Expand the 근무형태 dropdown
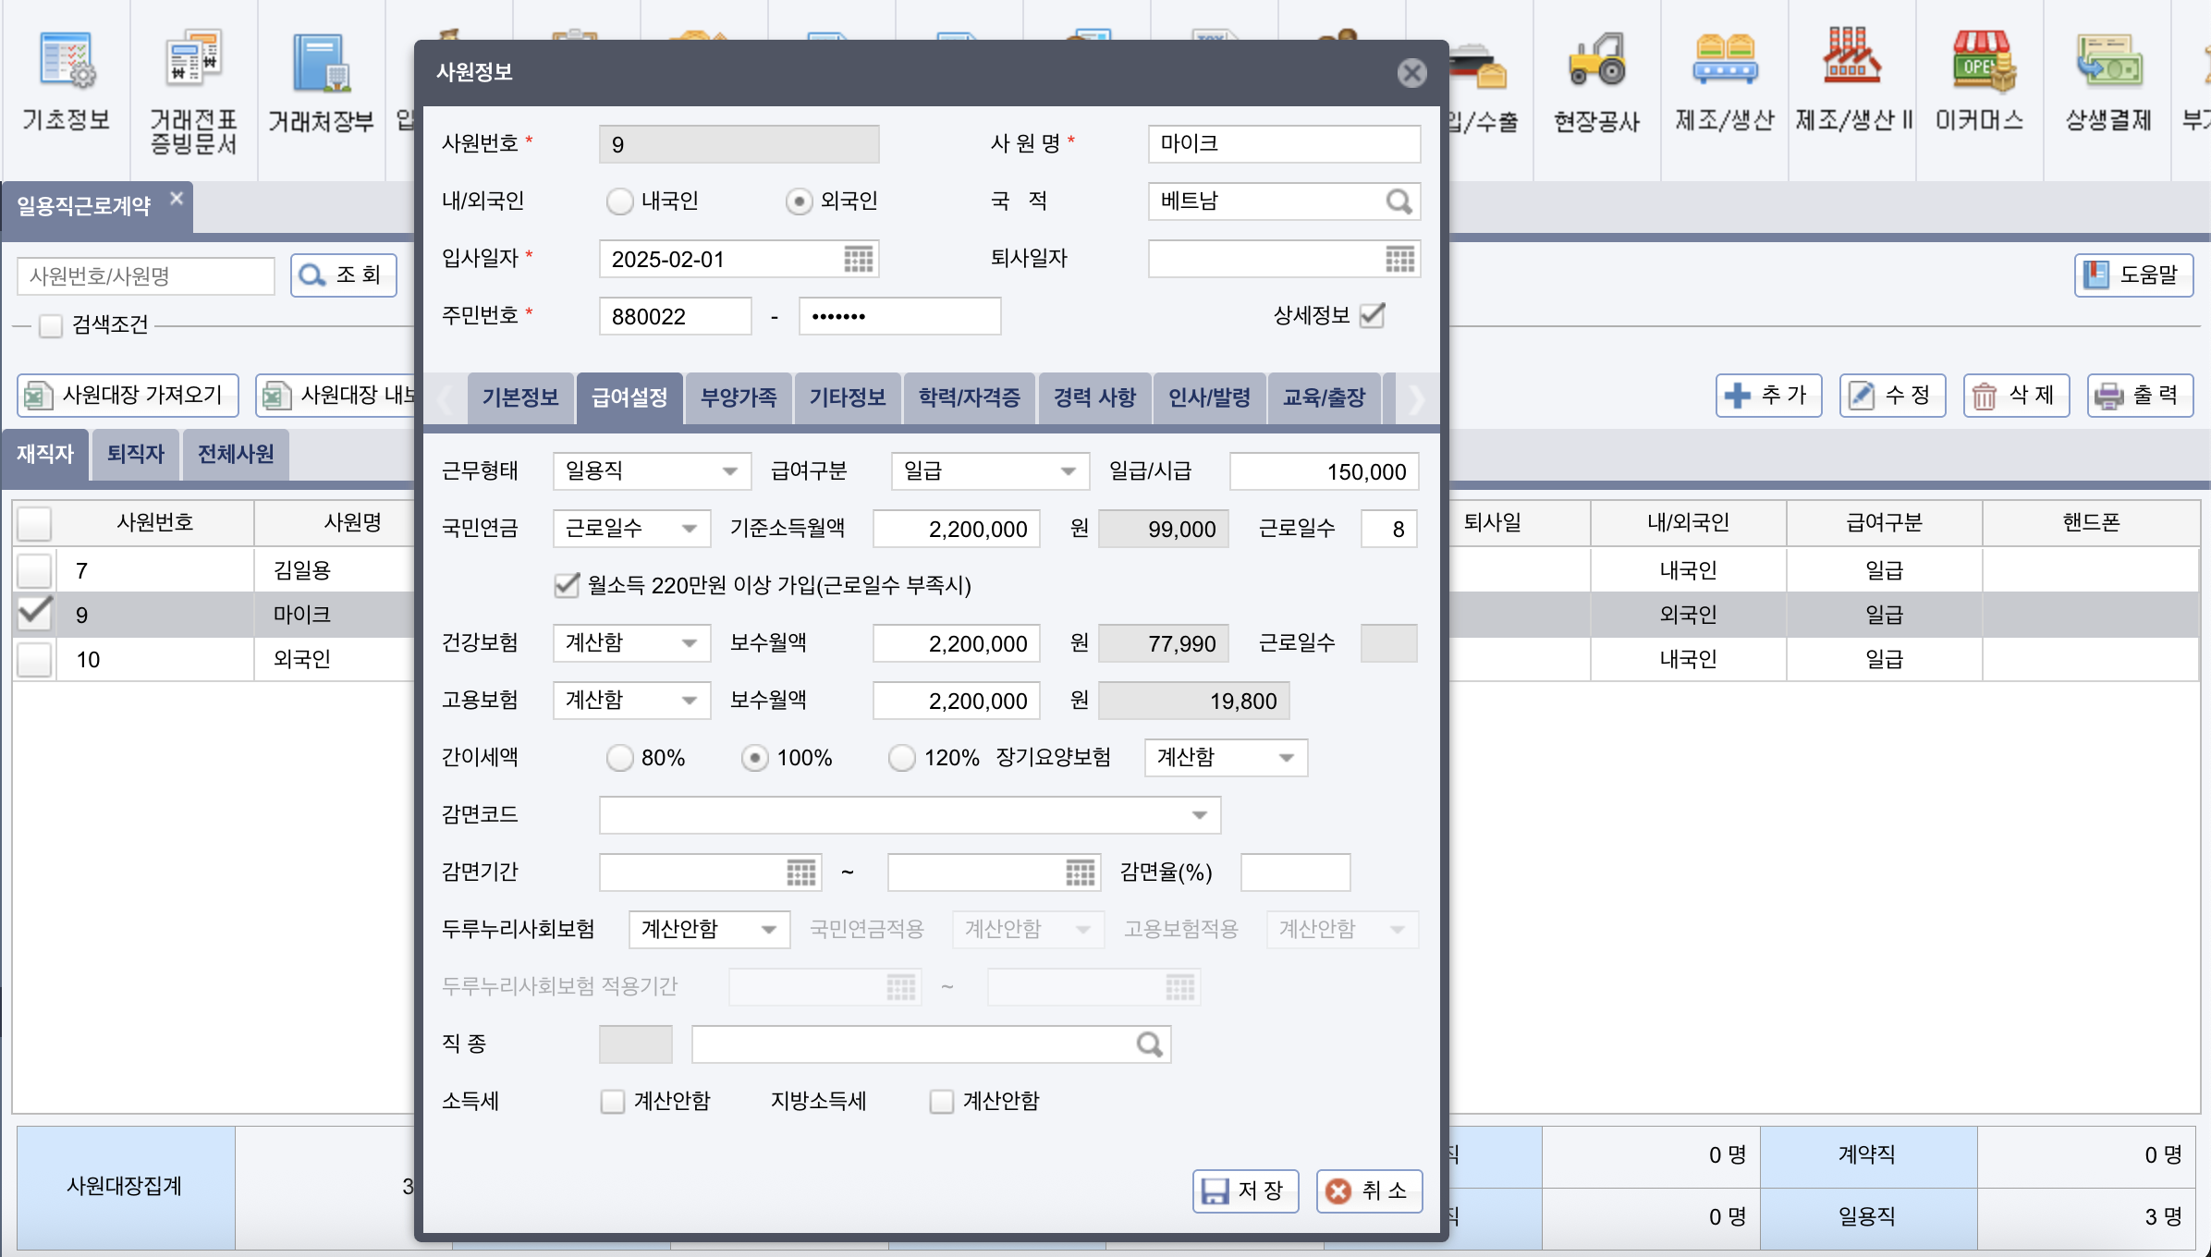This screenshot has height=1257, width=2211. [x=729, y=471]
